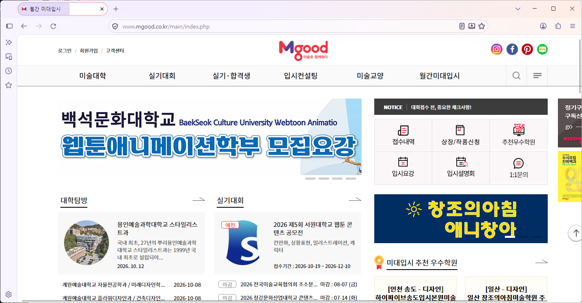Open the browser history clock icon

pos(9,71)
